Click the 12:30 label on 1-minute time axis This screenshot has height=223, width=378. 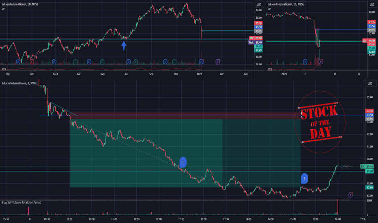(x=181, y=219)
